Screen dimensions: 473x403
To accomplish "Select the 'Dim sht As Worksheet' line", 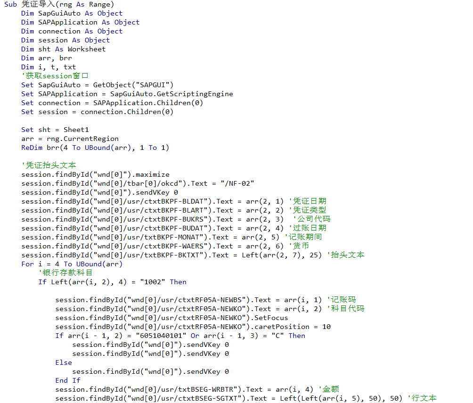I will [x=63, y=49].
